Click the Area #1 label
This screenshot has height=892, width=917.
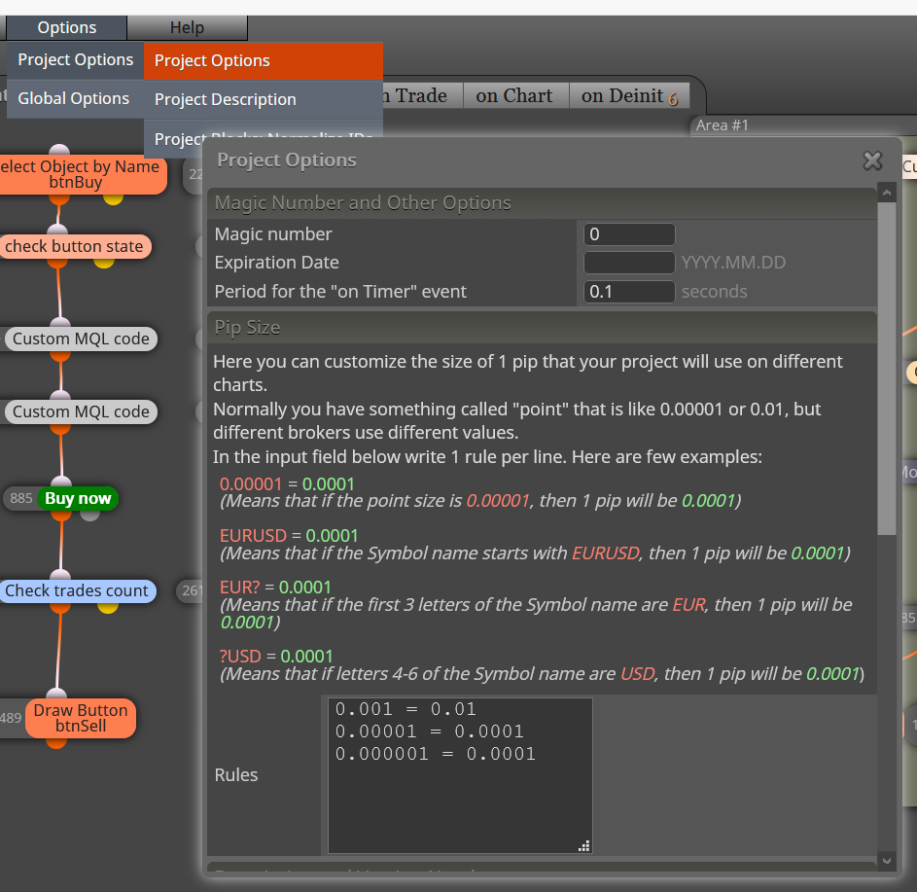tap(722, 125)
